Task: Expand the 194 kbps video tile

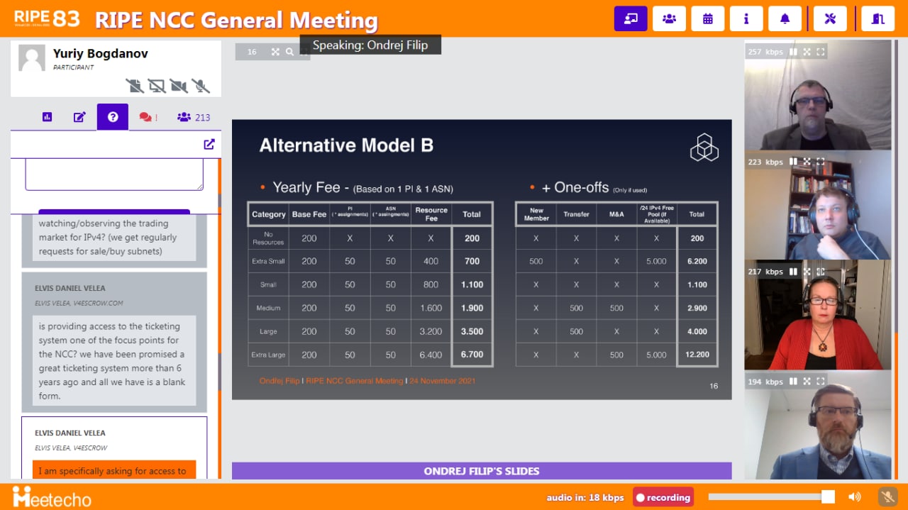Action: pyautogui.click(x=807, y=382)
